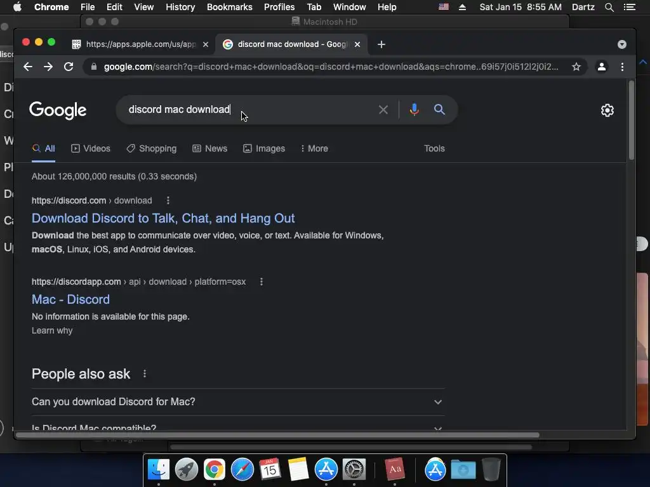
Task: Click into the Google search input field
Action: [x=249, y=110]
